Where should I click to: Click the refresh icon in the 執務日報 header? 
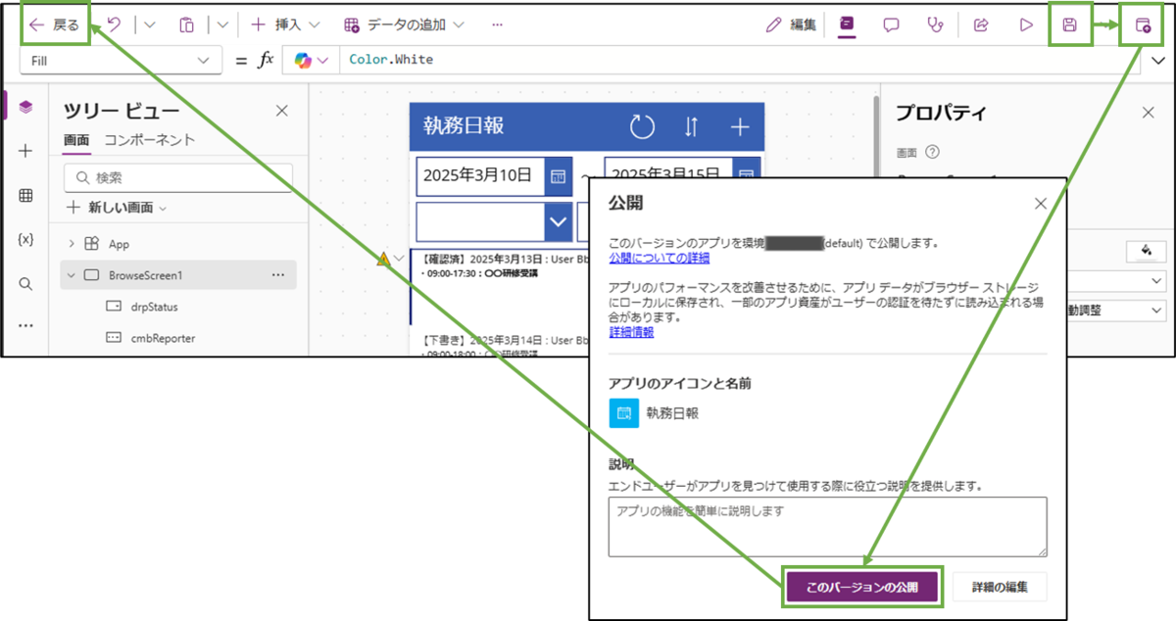point(642,126)
